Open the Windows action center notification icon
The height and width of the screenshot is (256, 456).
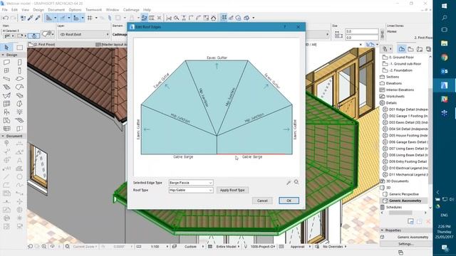445,247
